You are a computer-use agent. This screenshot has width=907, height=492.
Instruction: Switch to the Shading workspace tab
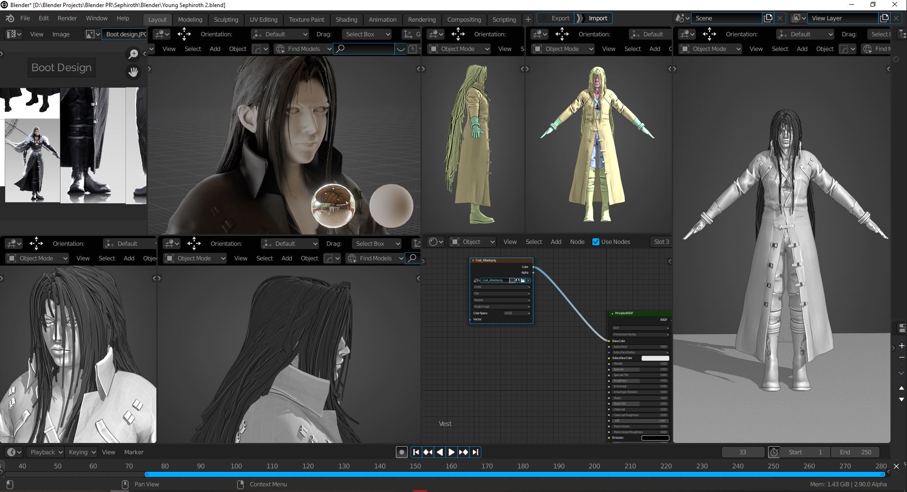pyautogui.click(x=346, y=19)
